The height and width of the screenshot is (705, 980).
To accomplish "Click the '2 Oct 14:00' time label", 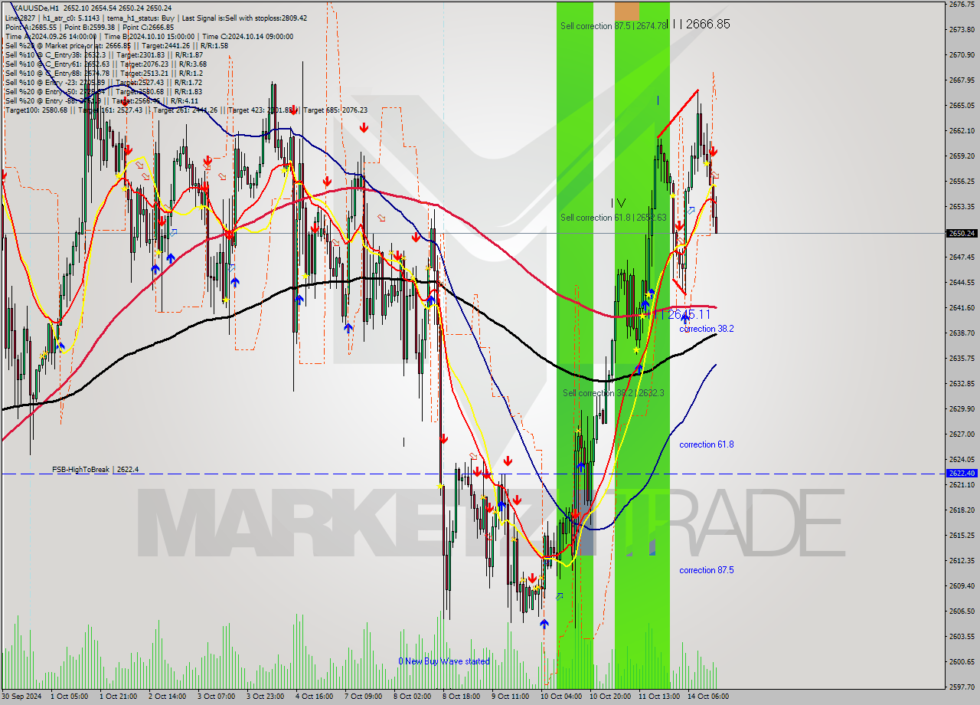I will (167, 697).
